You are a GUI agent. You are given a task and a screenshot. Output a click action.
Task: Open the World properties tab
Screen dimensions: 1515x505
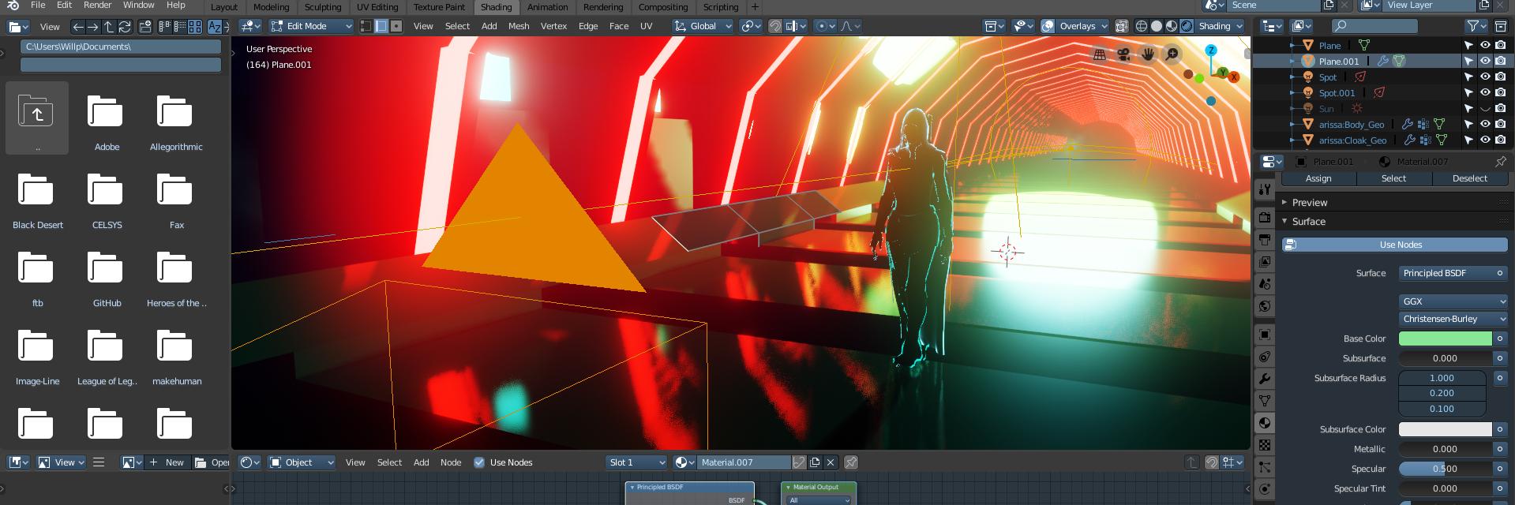click(1265, 306)
